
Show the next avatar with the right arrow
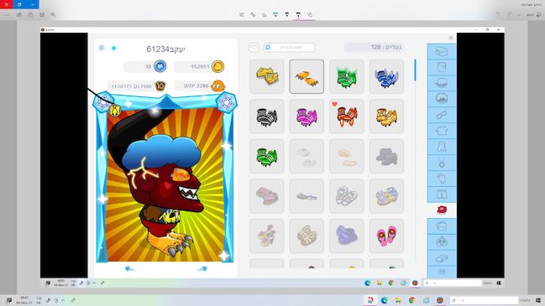(x=202, y=269)
